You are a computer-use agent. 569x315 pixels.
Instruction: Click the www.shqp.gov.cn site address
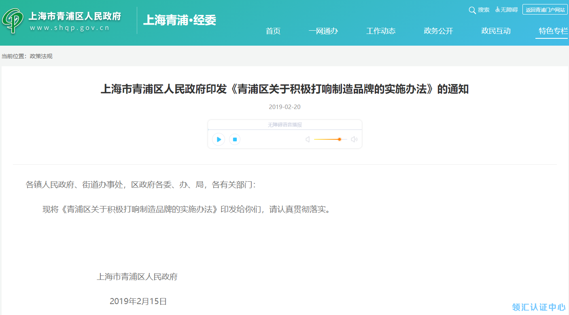tap(69, 27)
